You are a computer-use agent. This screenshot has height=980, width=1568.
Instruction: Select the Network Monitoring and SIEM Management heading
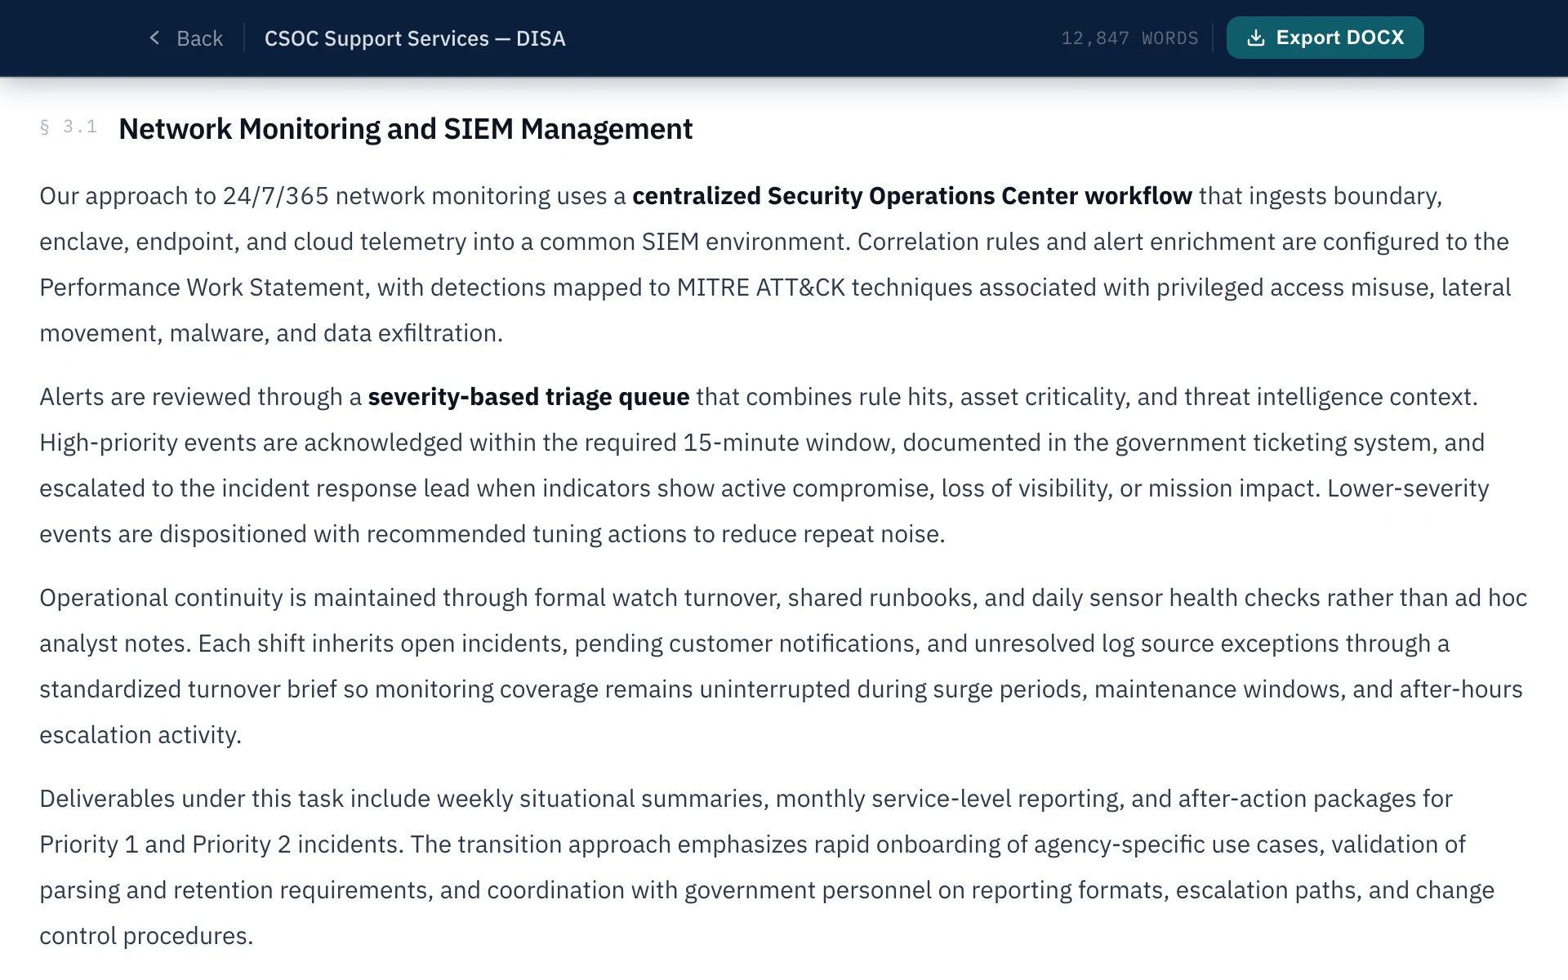pyautogui.click(x=406, y=128)
